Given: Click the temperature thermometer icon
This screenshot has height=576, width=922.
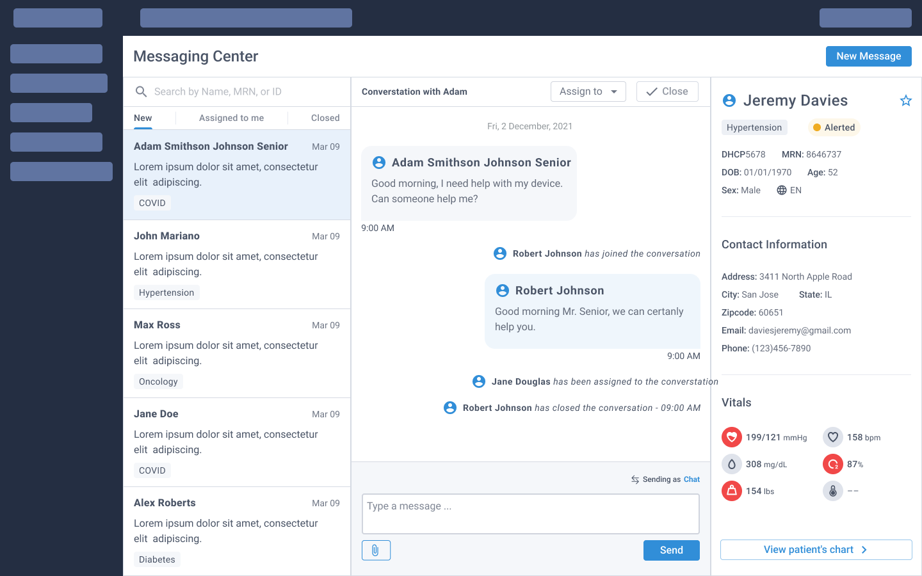Looking at the screenshot, I should coord(832,491).
